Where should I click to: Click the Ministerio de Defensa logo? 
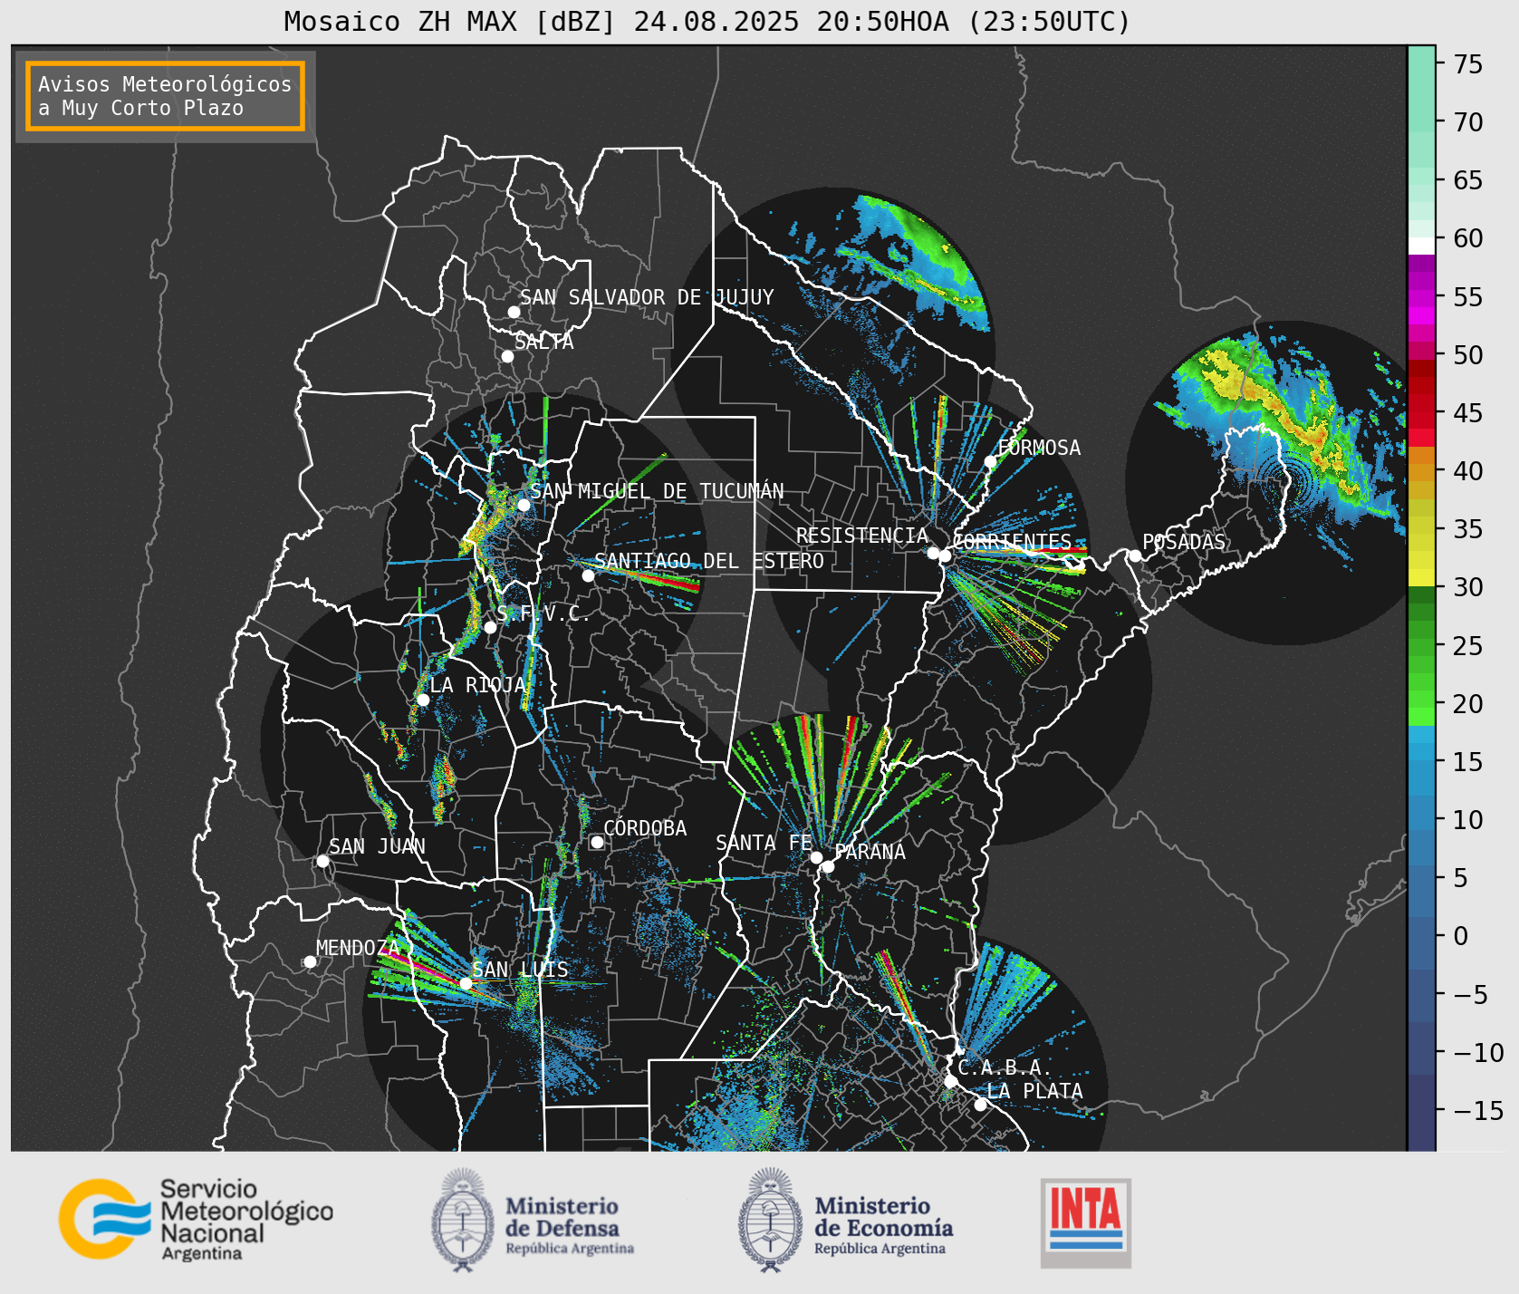pyautogui.click(x=533, y=1220)
